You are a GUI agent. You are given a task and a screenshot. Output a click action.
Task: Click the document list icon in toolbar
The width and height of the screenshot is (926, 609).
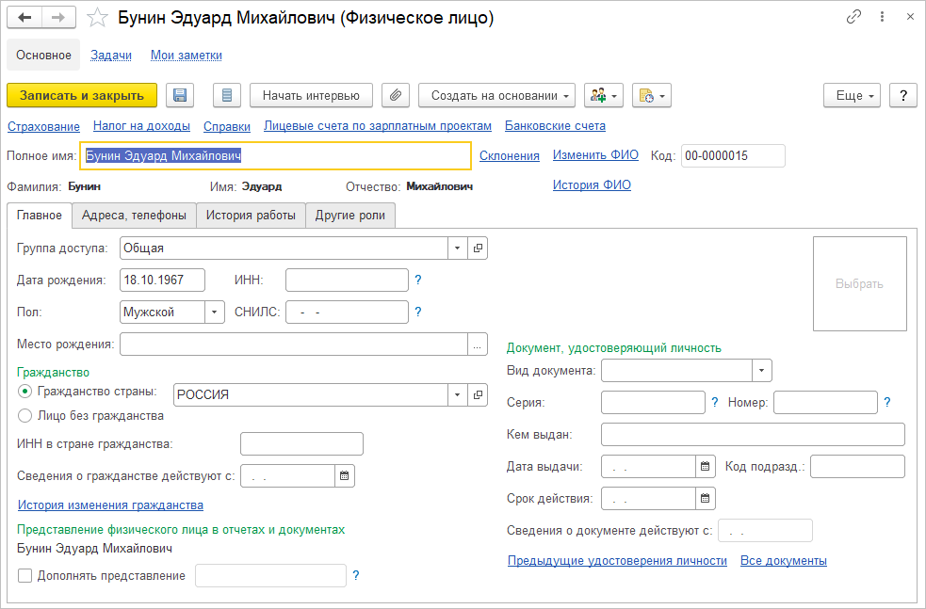[x=227, y=95]
